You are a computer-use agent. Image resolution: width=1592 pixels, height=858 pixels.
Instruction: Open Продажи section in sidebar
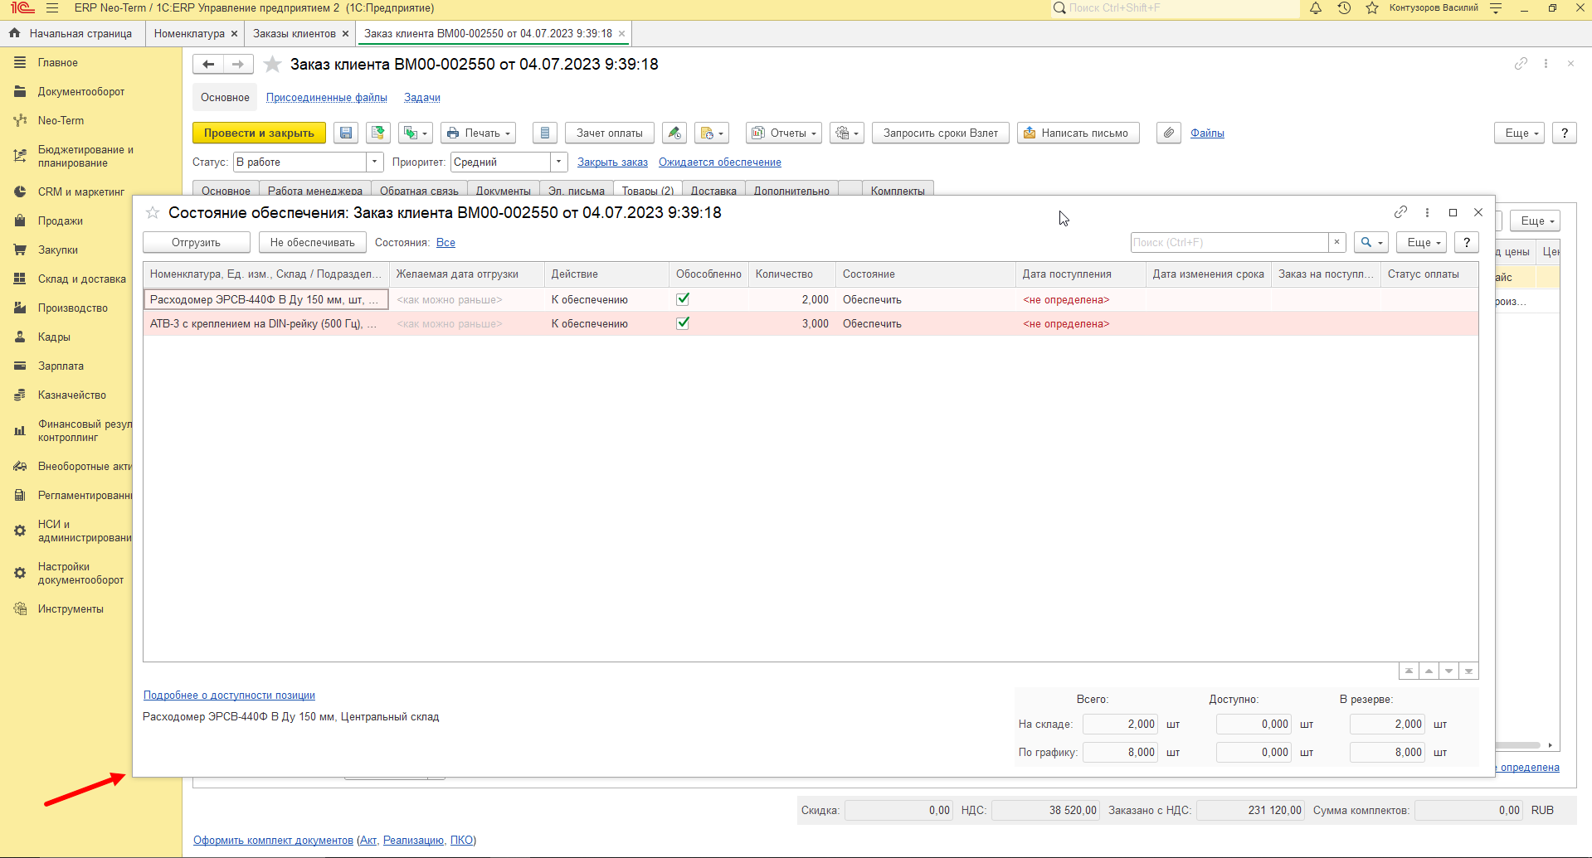(x=60, y=221)
